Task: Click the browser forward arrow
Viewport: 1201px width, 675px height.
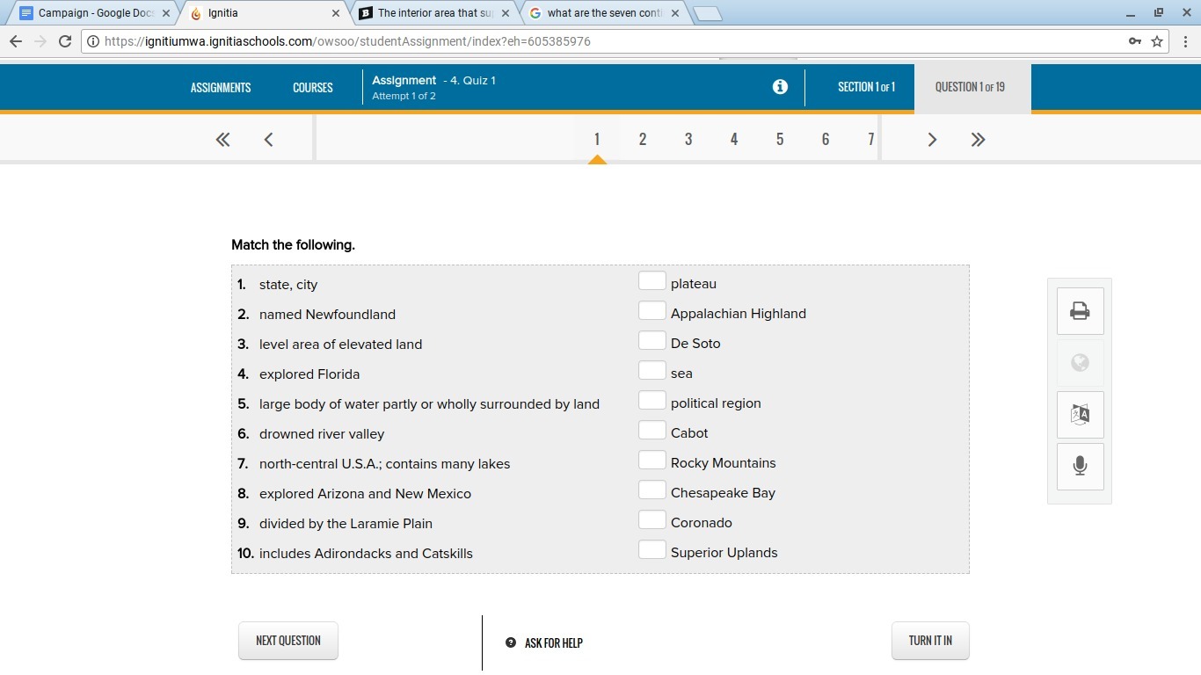Action: click(40, 41)
